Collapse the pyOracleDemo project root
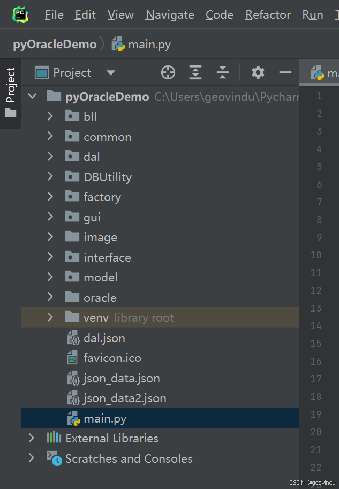The image size is (339, 489). click(x=32, y=96)
